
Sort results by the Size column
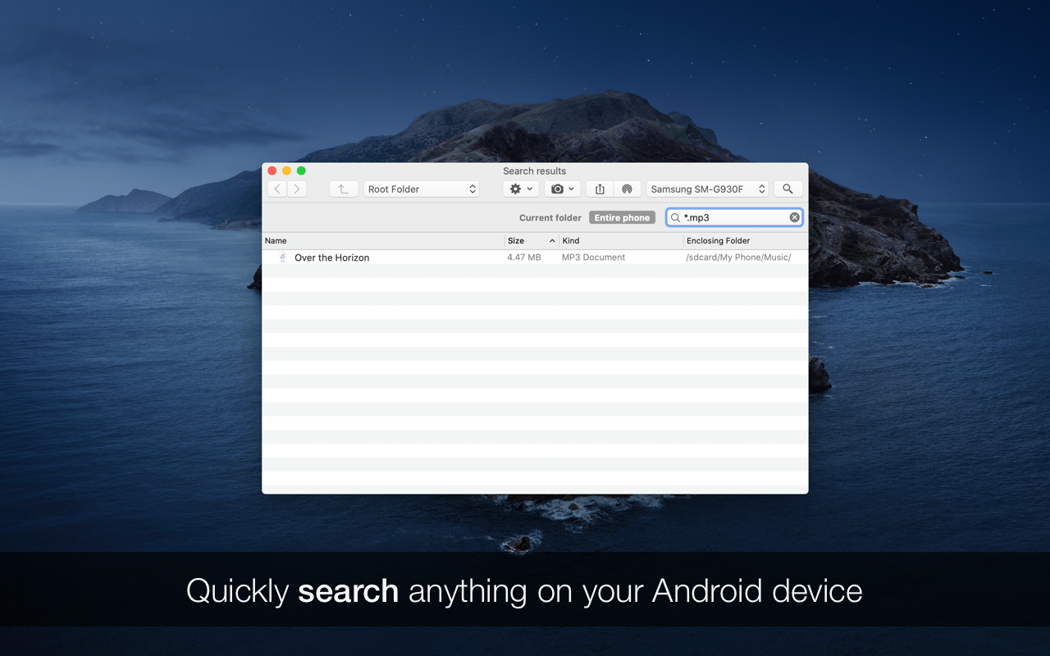pyautogui.click(x=532, y=241)
